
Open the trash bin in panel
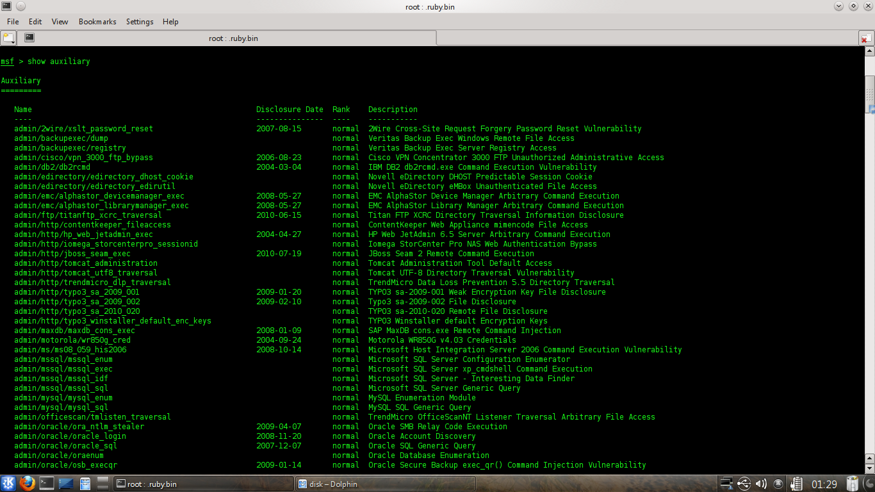point(853,484)
